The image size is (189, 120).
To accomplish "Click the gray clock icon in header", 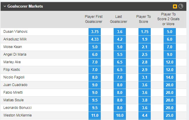I will (x=181, y=6).
